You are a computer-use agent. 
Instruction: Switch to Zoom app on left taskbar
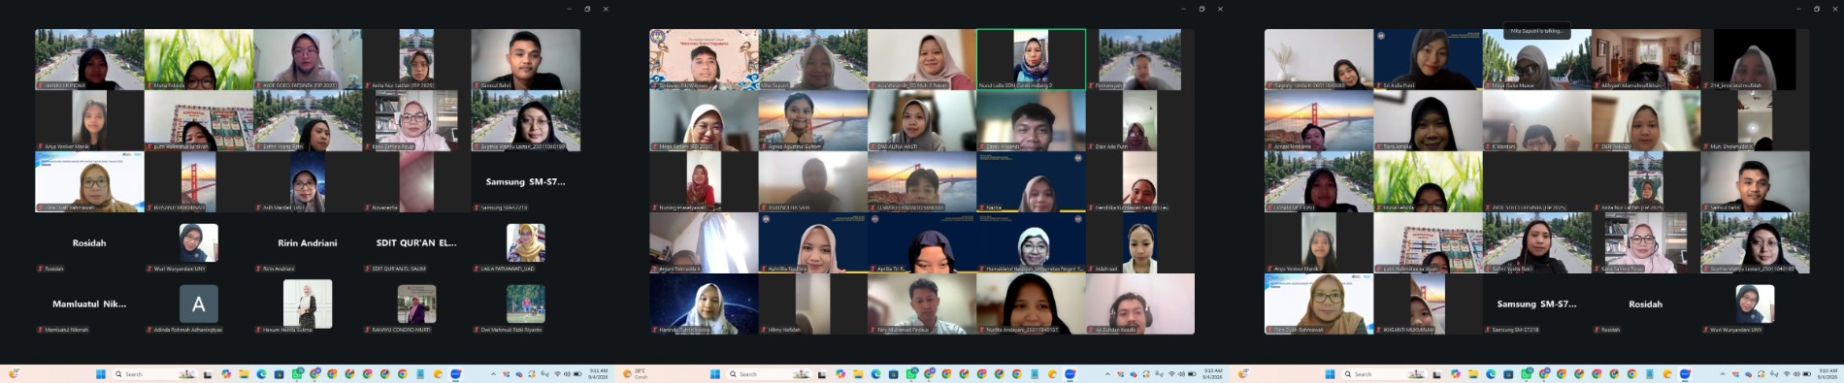455,374
